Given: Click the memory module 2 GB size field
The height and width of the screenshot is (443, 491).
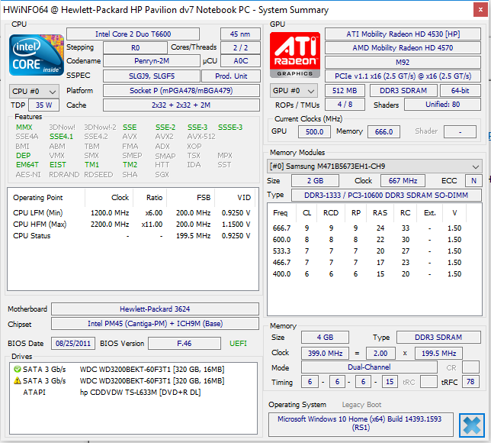Looking at the screenshot, I should click(x=315, y=181).
